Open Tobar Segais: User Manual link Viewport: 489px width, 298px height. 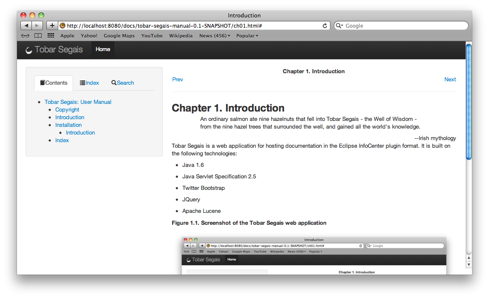click(78, 102)
